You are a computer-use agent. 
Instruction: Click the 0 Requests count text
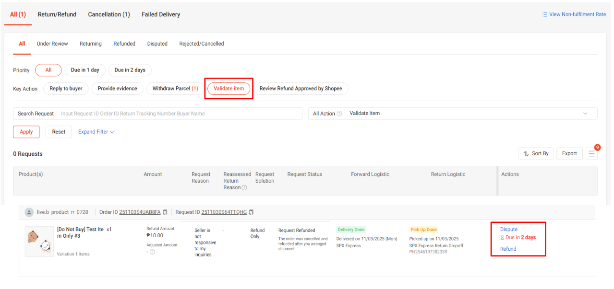28,154
